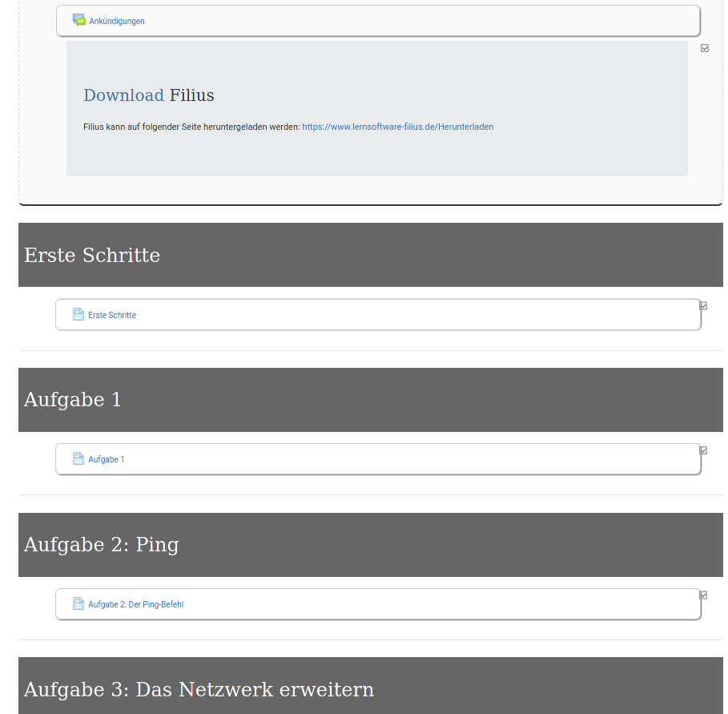Viewport: 728px width, 714px height.
Task: Mark Erste Schritte activity as completed
Action: click(703, 305)
